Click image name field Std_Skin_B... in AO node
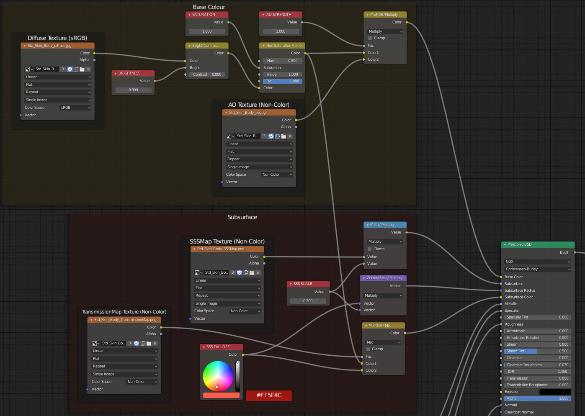The width and height of the screenshot is (585, 416). coord(247,136)
